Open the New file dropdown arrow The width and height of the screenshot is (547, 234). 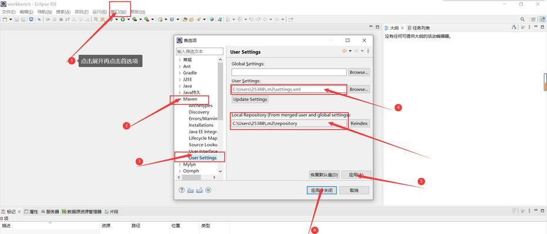pyautogui.click(x=11, y=19)
